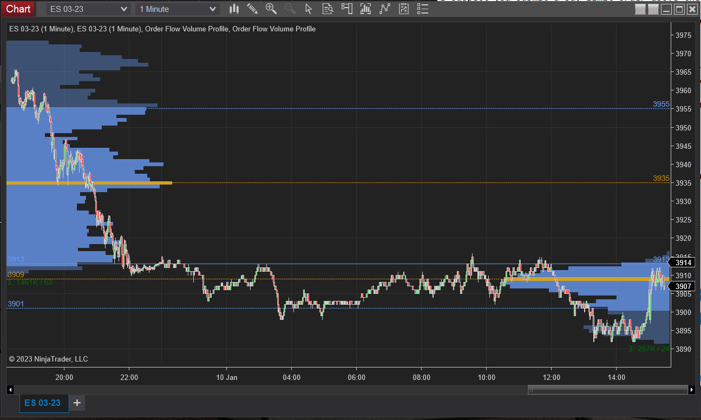Open the chart bar type menu
The width and height of the screenshot is (701, 420).
234,9
